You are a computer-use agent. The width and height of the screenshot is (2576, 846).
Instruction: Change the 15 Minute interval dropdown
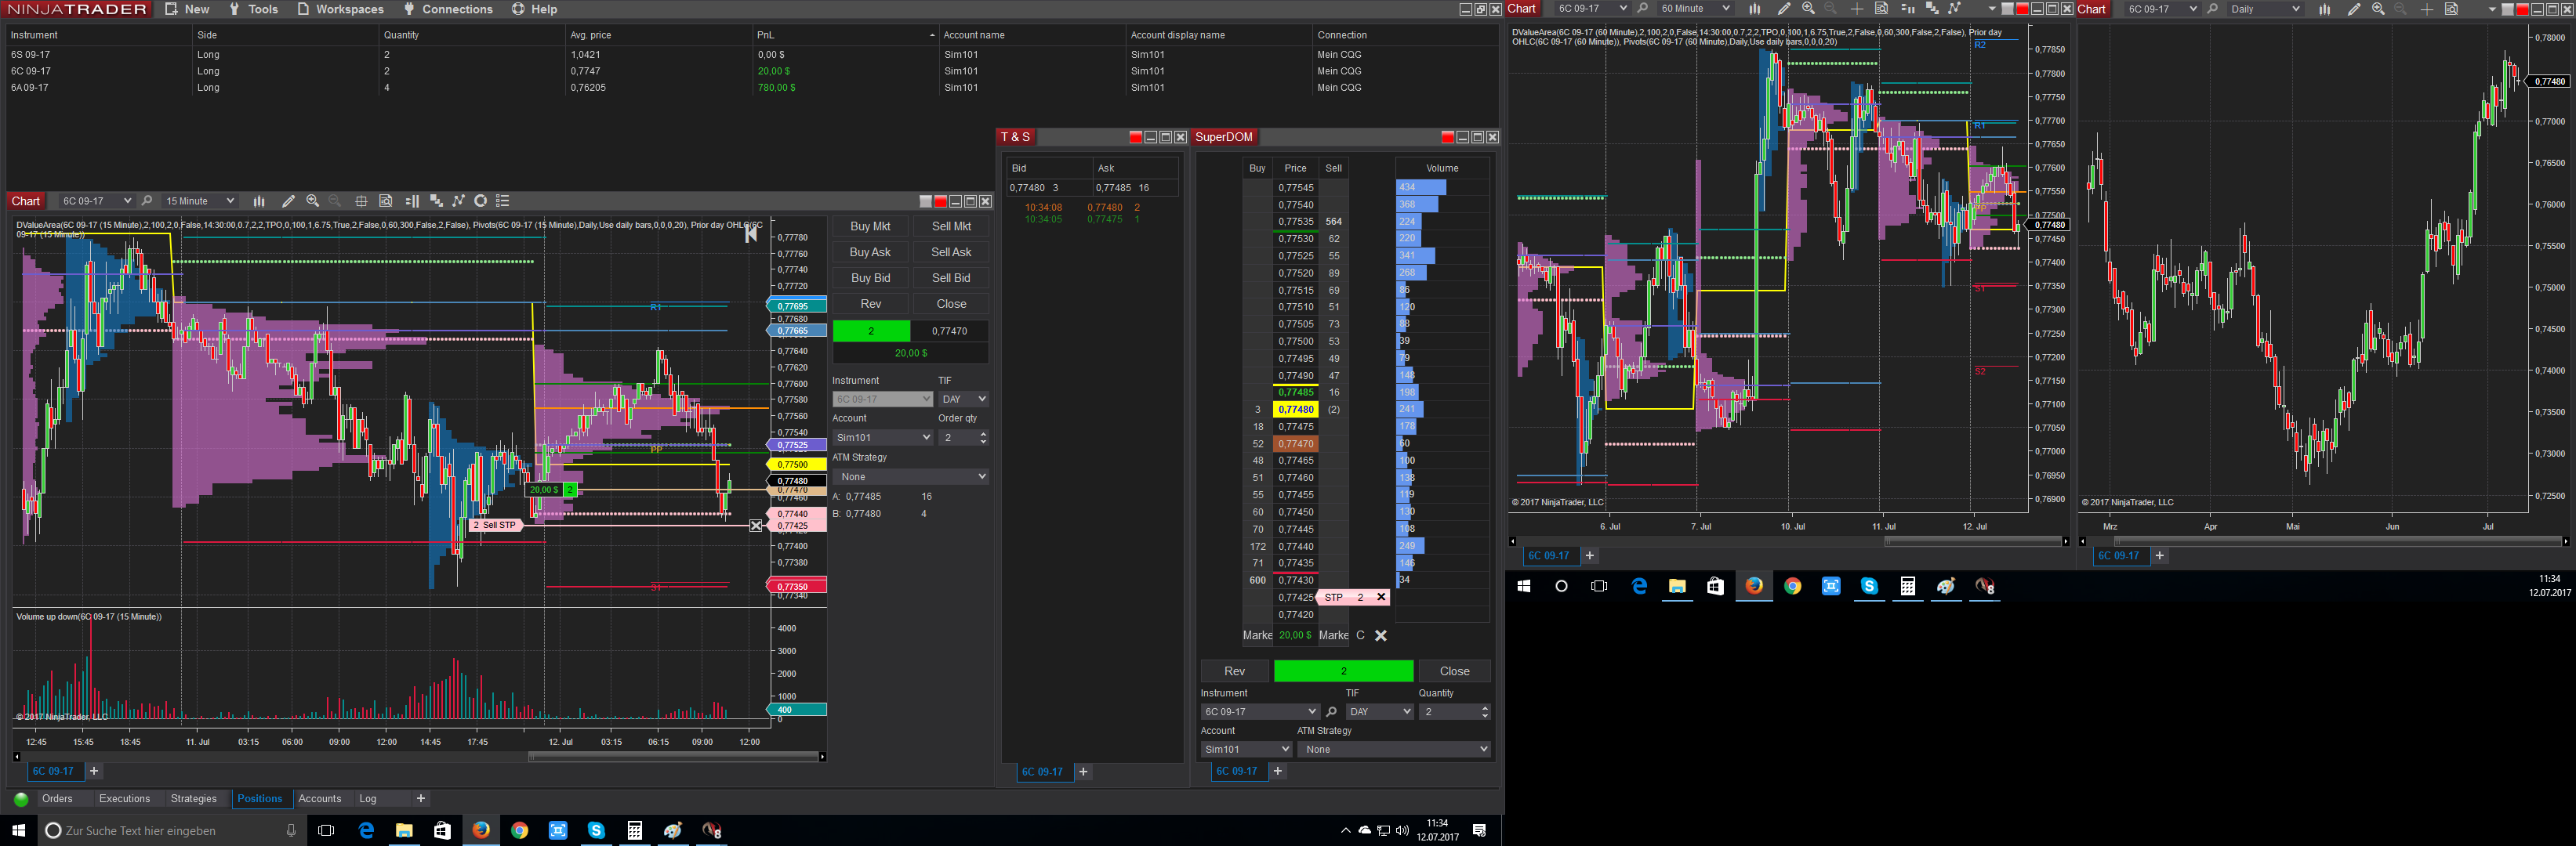[199, 201]
